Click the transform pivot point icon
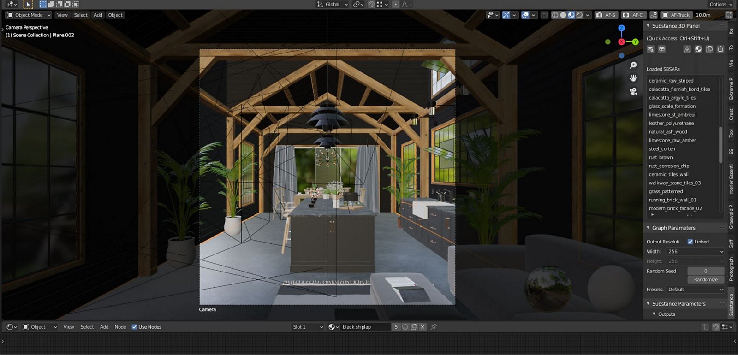The height and width of the screenshot is (355, 738). point(357,4)
